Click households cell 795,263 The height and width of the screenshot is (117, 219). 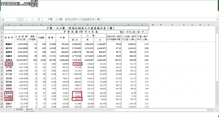pos(62,44)
